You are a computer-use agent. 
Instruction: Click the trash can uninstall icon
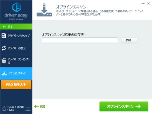pos(4,61)
